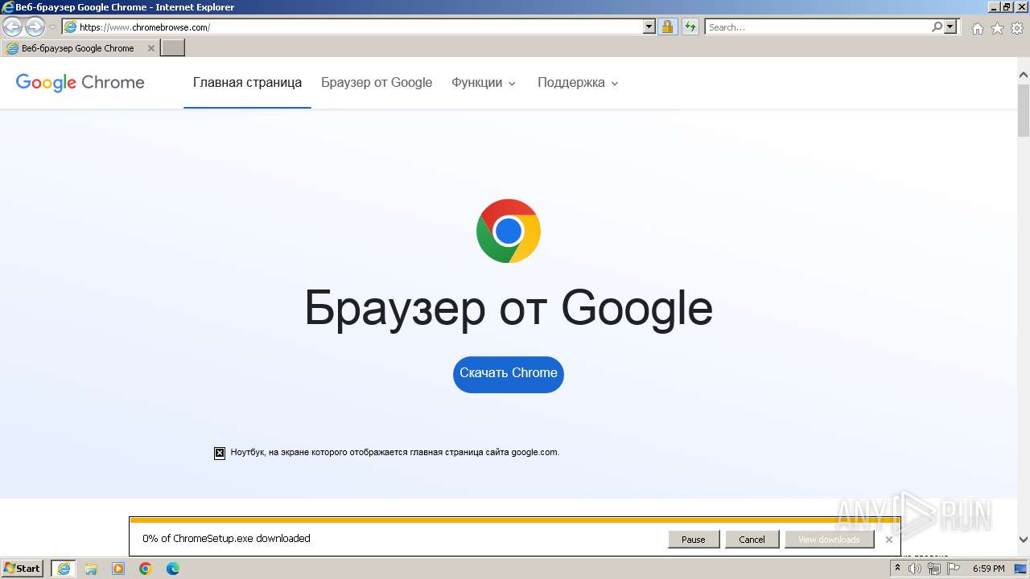Click the Action Center flag icon
The height and width of the screenshot is (579, 1030).
coord(954,569)
